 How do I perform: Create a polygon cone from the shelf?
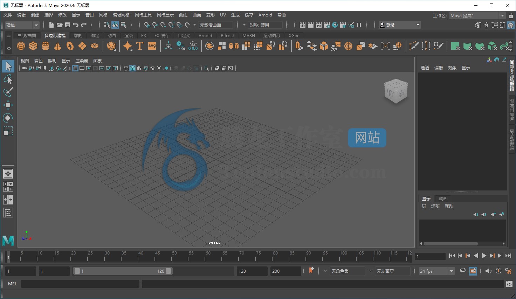pyautogui.click(x=58, y=46)
